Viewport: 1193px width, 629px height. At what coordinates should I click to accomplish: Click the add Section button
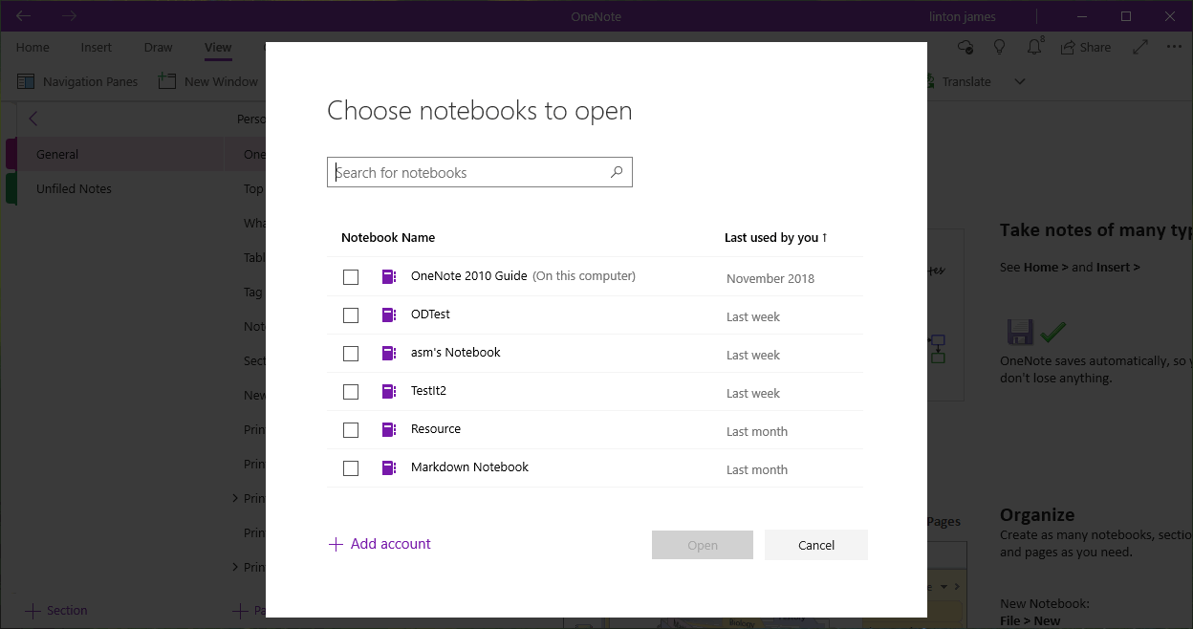[x=56, y=610]
